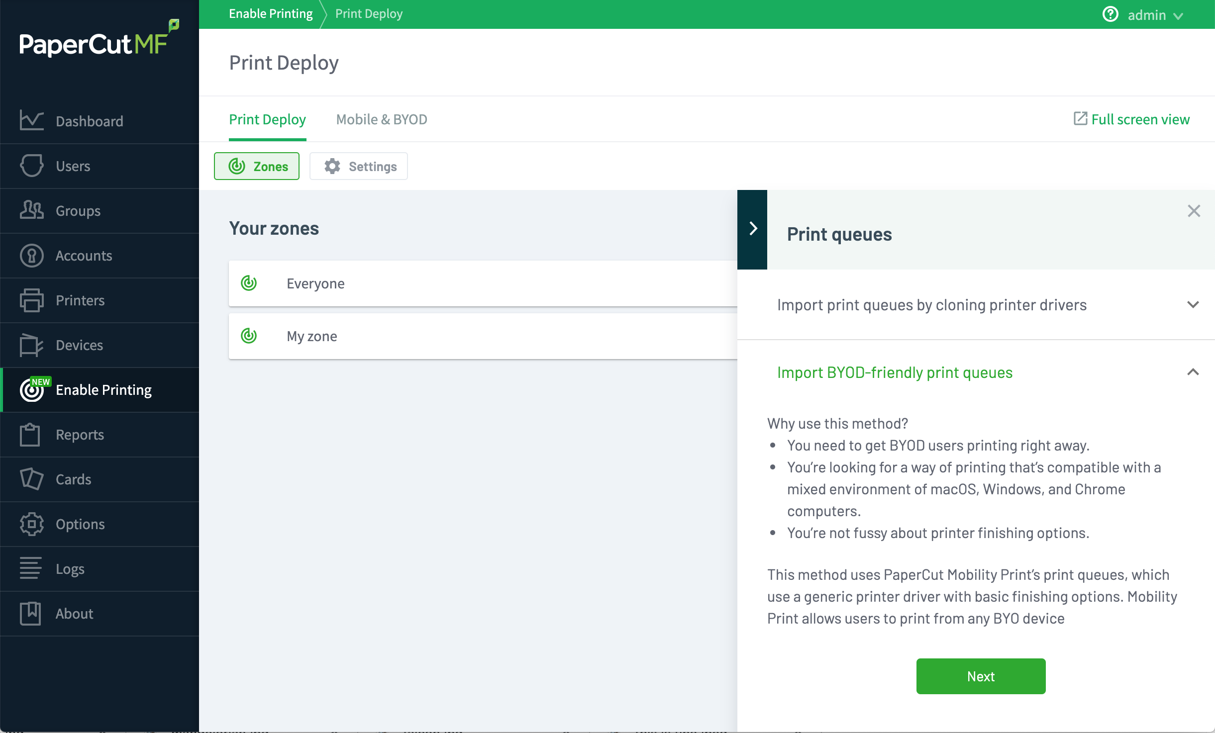The image size is (1215, 733).
Task: Open the Accounts keyhole icon
Action: (32, 255)
